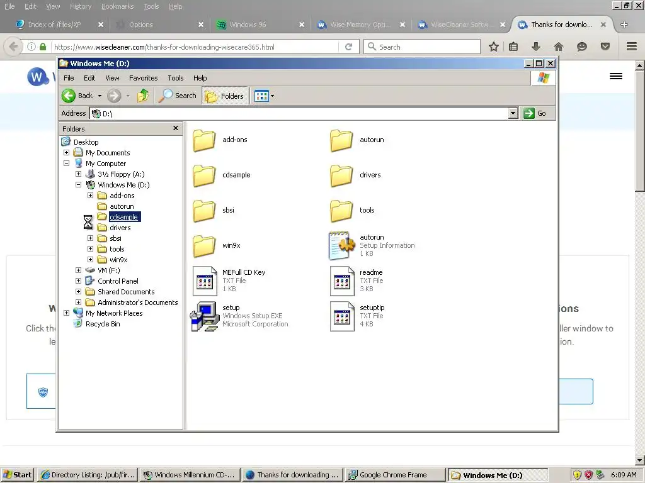The image size is (645, 483).
Task: Click the browser page scrollbar down arrow
Action: coord(640,460)
